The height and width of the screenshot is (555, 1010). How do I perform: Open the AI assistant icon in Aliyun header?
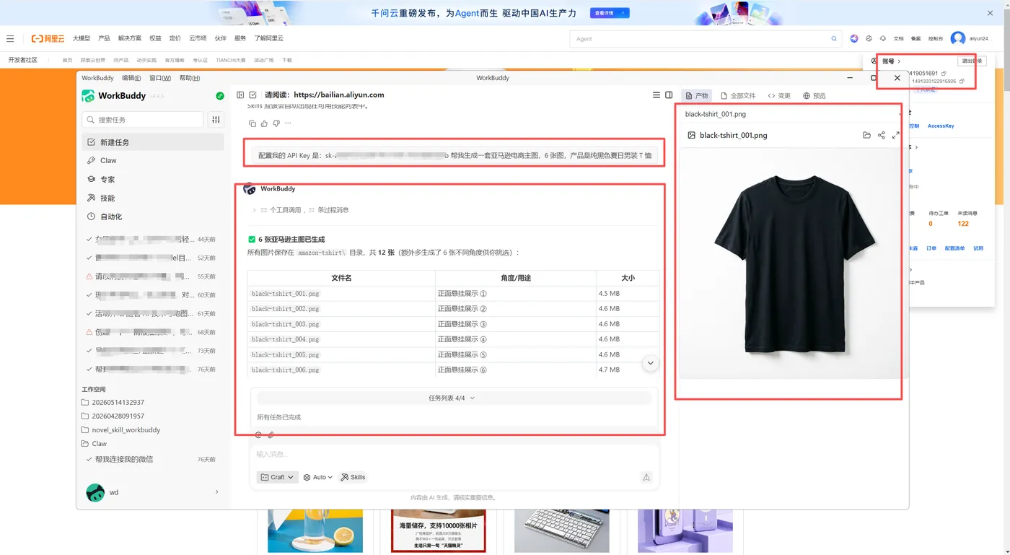click(854, 38)
